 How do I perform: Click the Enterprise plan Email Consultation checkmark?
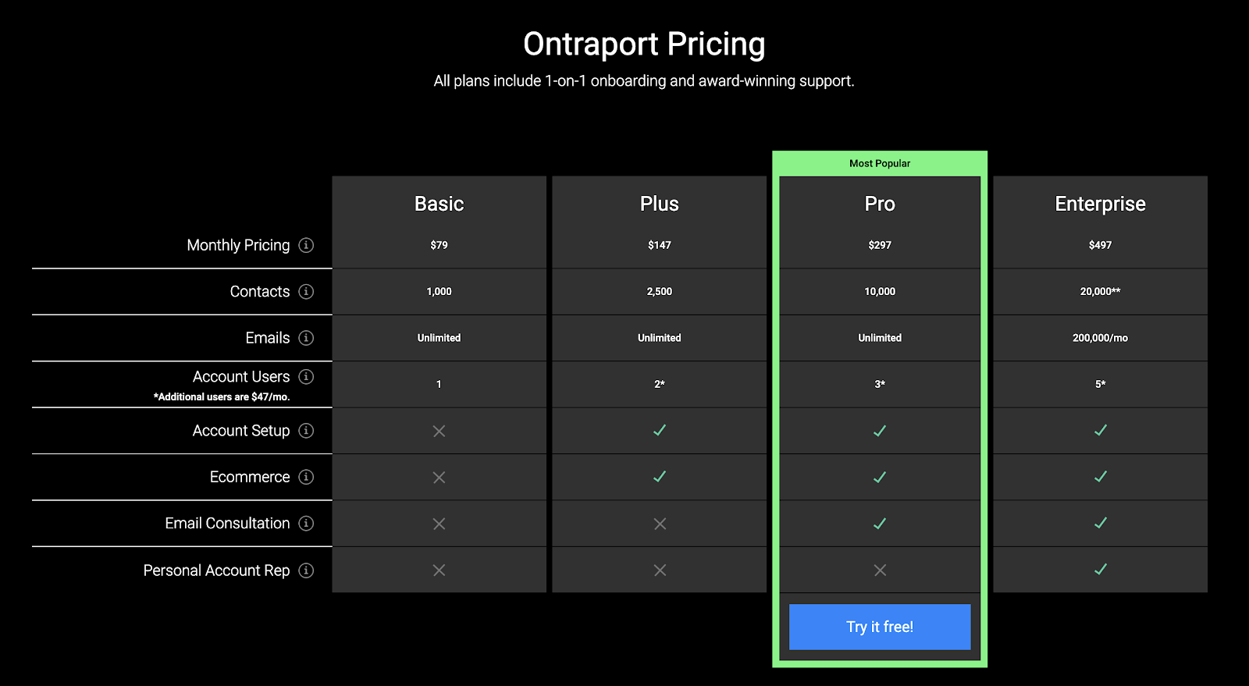pyautogui.click(x=1101, y=523)
